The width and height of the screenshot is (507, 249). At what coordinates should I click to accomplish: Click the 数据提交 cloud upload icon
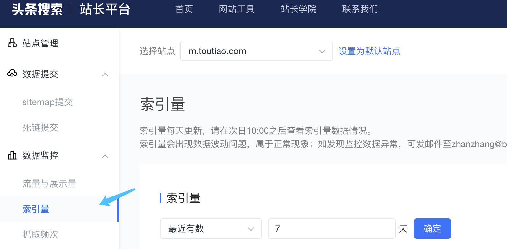[12, 74]
